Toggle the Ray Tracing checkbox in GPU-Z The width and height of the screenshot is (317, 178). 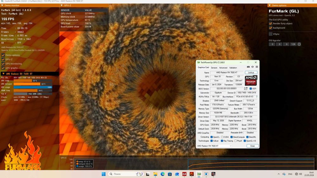pos(222,141)
